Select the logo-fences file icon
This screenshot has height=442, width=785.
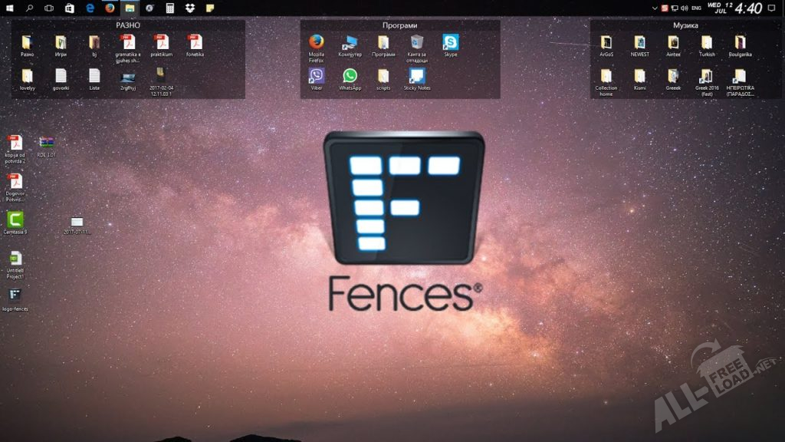(15, 295)
